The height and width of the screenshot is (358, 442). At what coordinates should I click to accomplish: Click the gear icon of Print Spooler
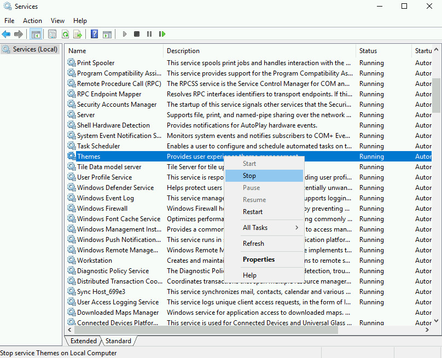72,62
